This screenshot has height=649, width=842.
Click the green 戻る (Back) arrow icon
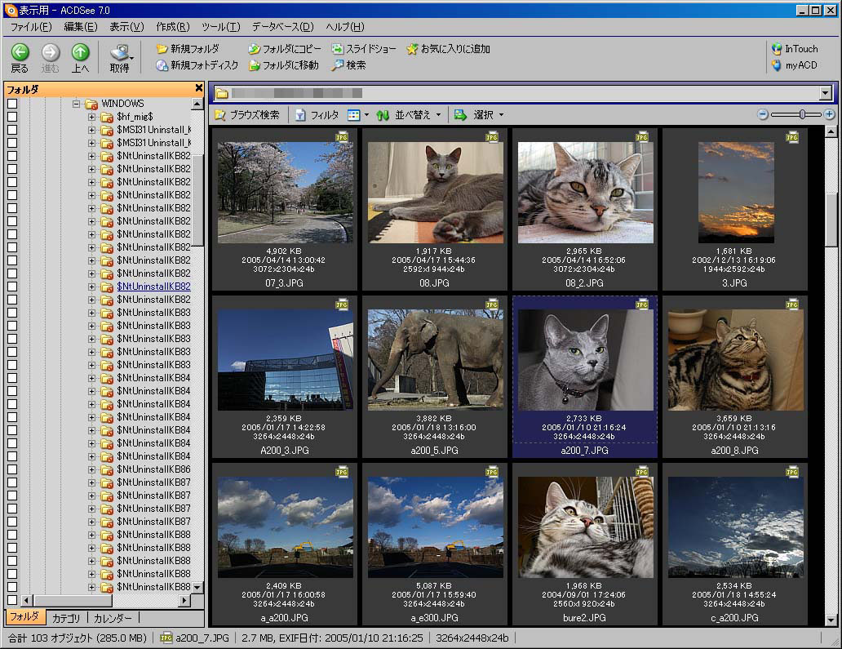pos(20,52)
